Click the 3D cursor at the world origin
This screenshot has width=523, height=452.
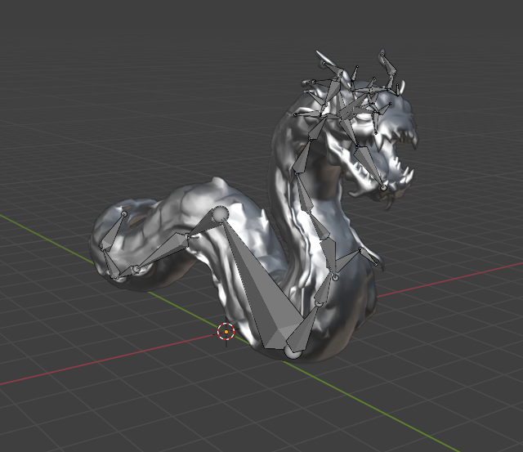pos(226,332)
